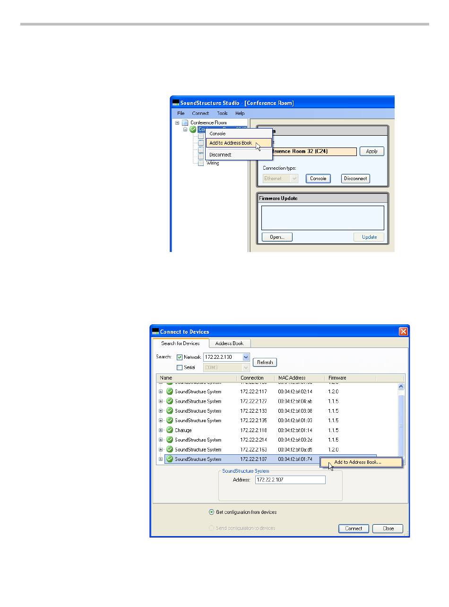Switch to the Search for Devices tab

click(181, 343)
